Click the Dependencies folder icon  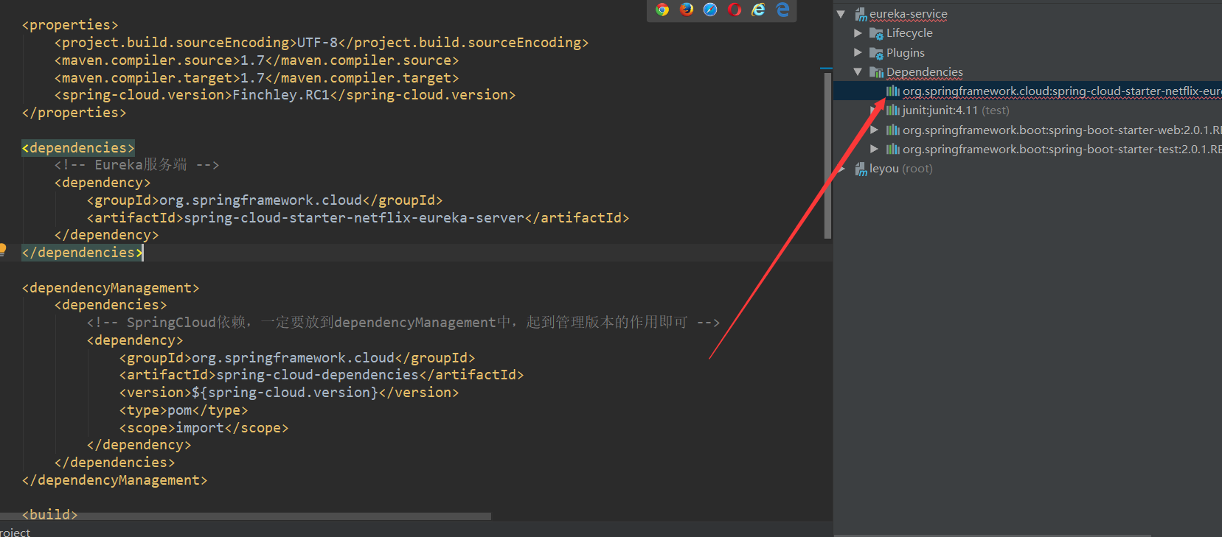[876, 72]
